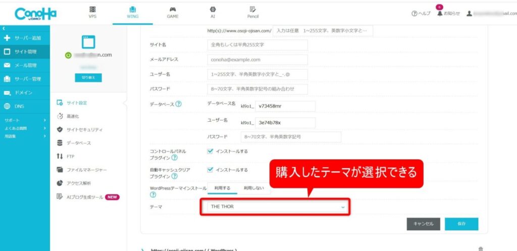The width and height of the screenshot is (517, 251).
Task: Expand 用語集 in the sidebar
Action: (x=25, y=135)
